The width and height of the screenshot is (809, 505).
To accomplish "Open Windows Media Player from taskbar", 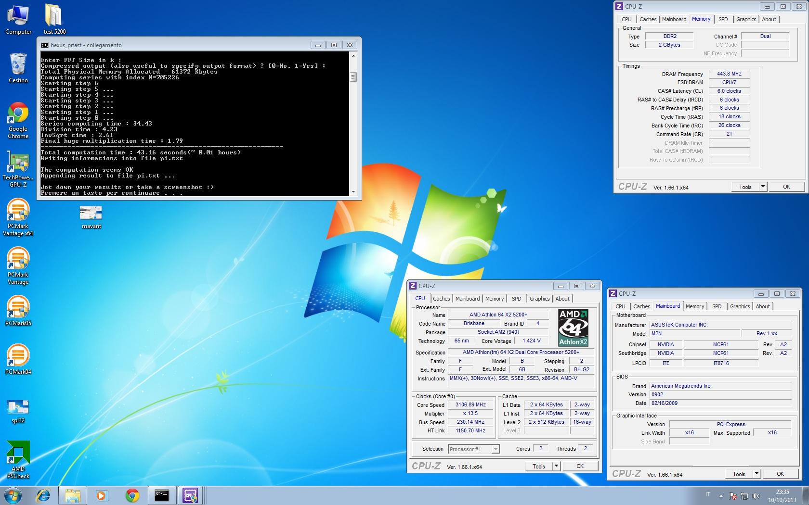I will [x=102, y=495].
